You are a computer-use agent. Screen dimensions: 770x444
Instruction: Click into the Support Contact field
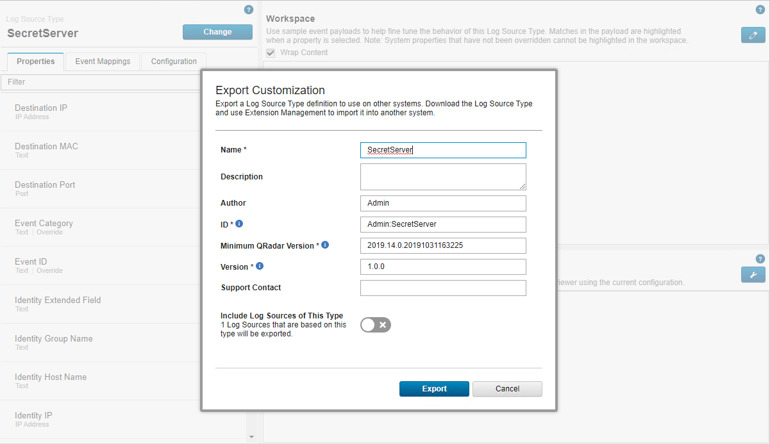[x=443, y=288]
